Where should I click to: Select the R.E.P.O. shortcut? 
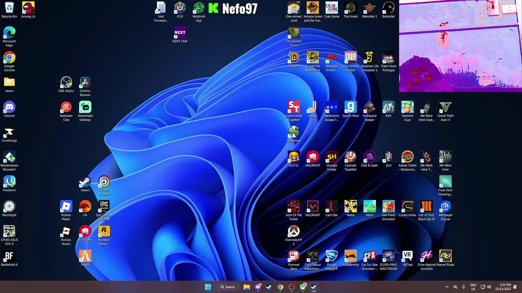coord(294,159)
